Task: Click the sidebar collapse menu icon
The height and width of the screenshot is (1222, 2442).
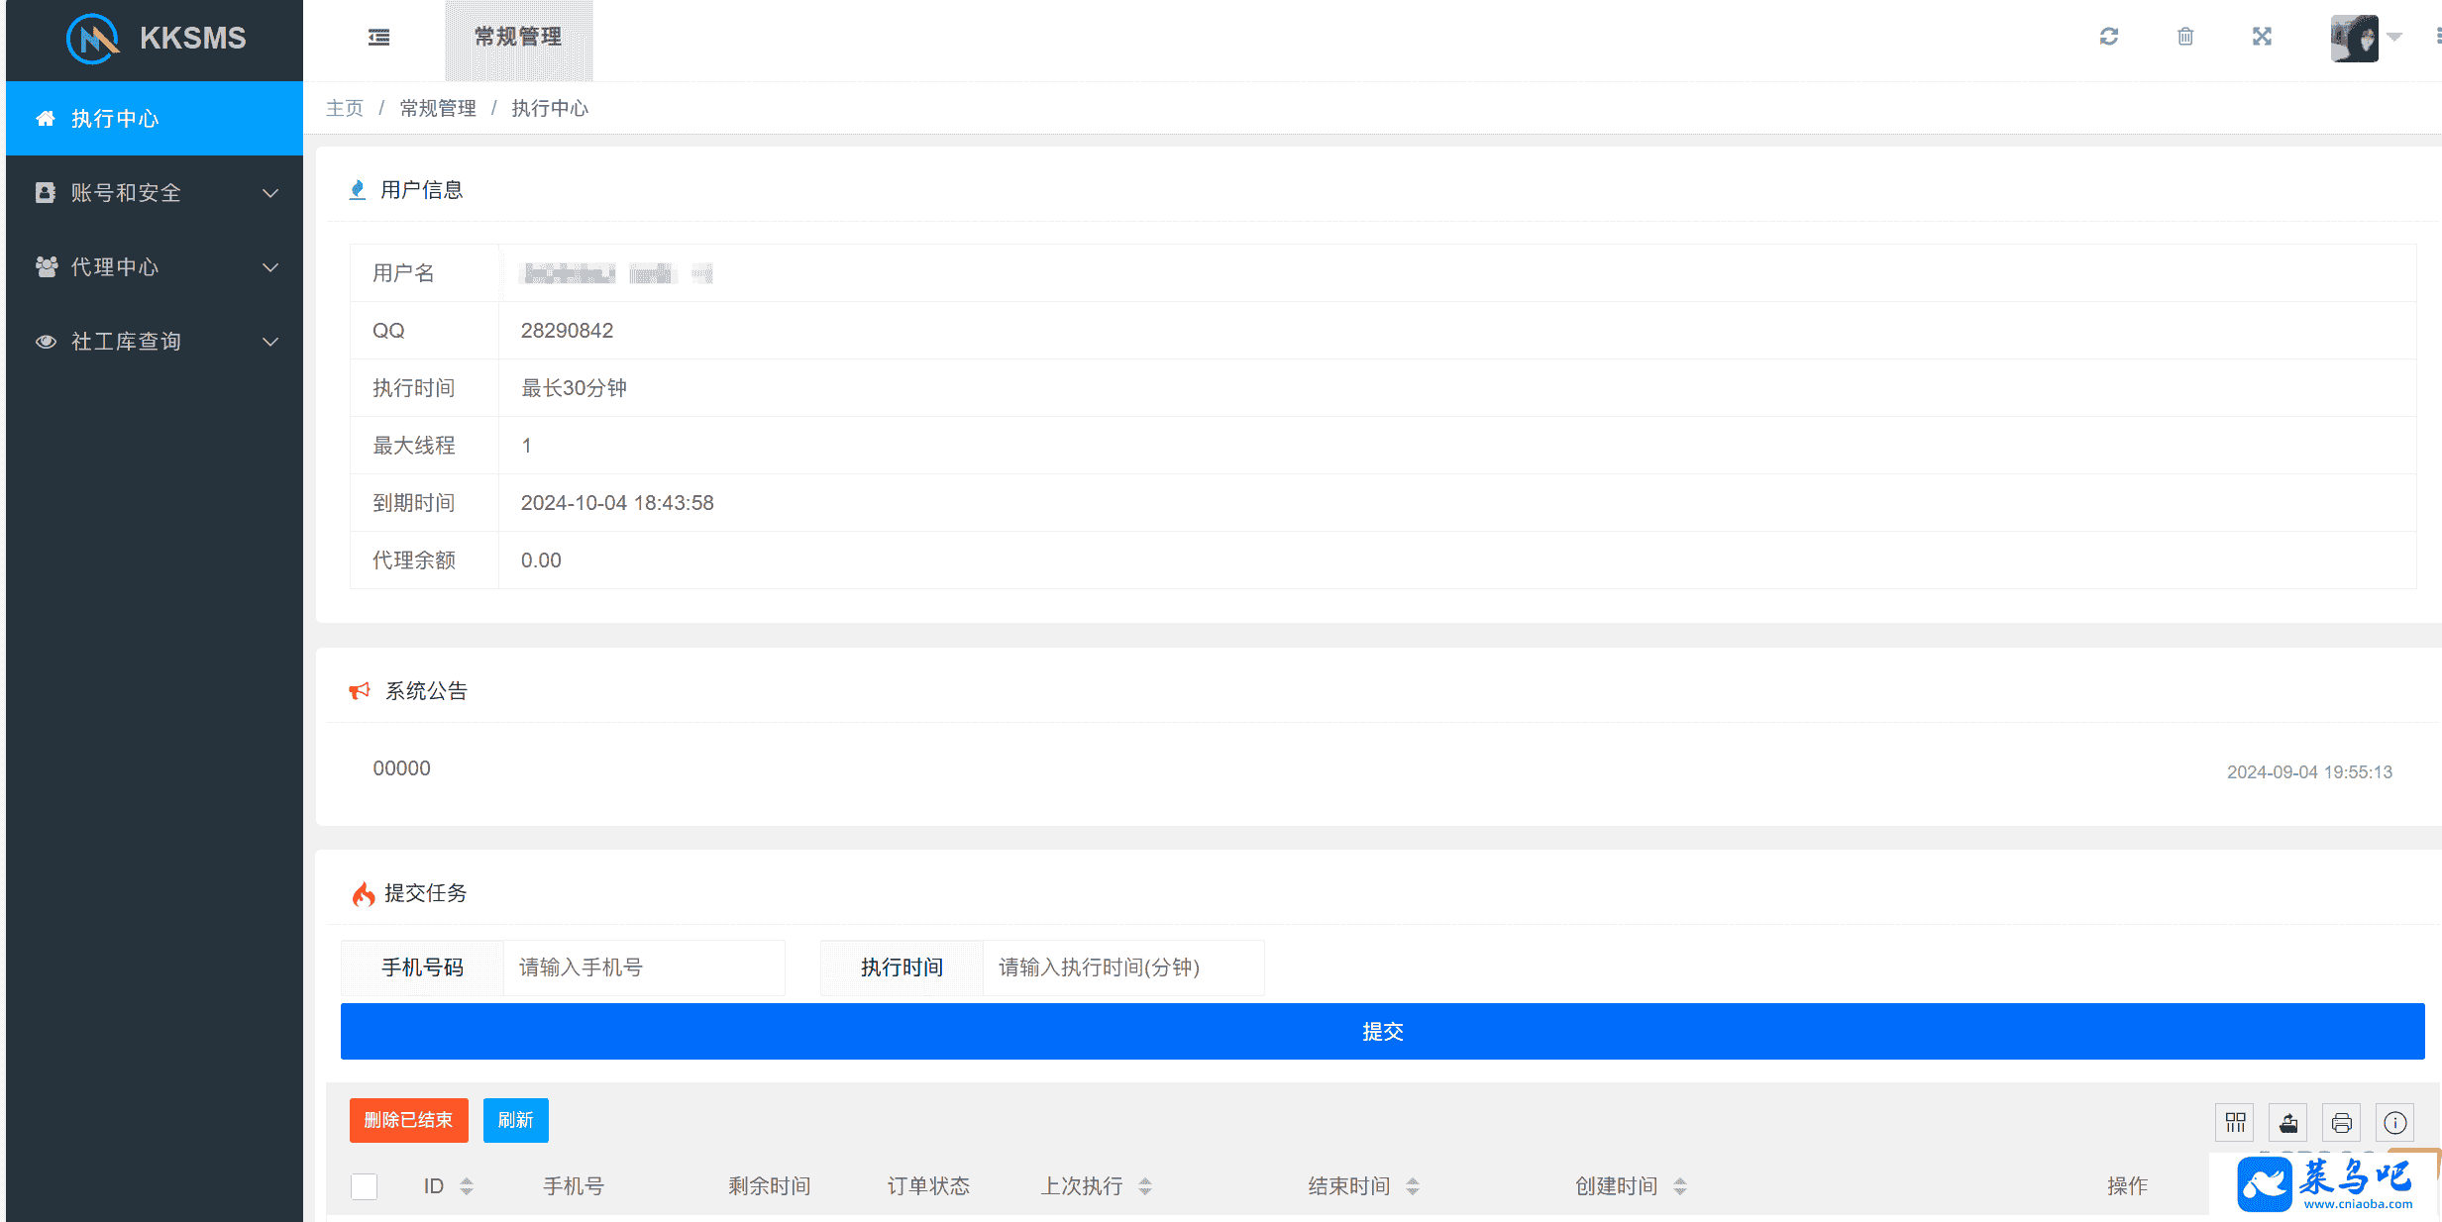Action: pos(378,38)
